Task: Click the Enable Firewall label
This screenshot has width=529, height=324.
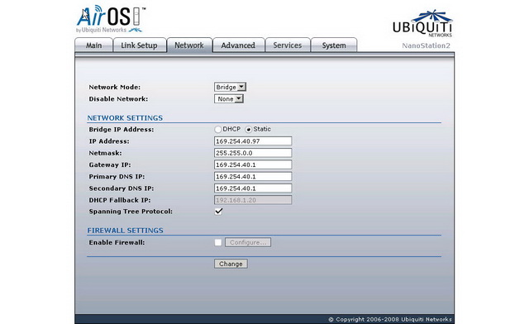Action: pos(117,242)
